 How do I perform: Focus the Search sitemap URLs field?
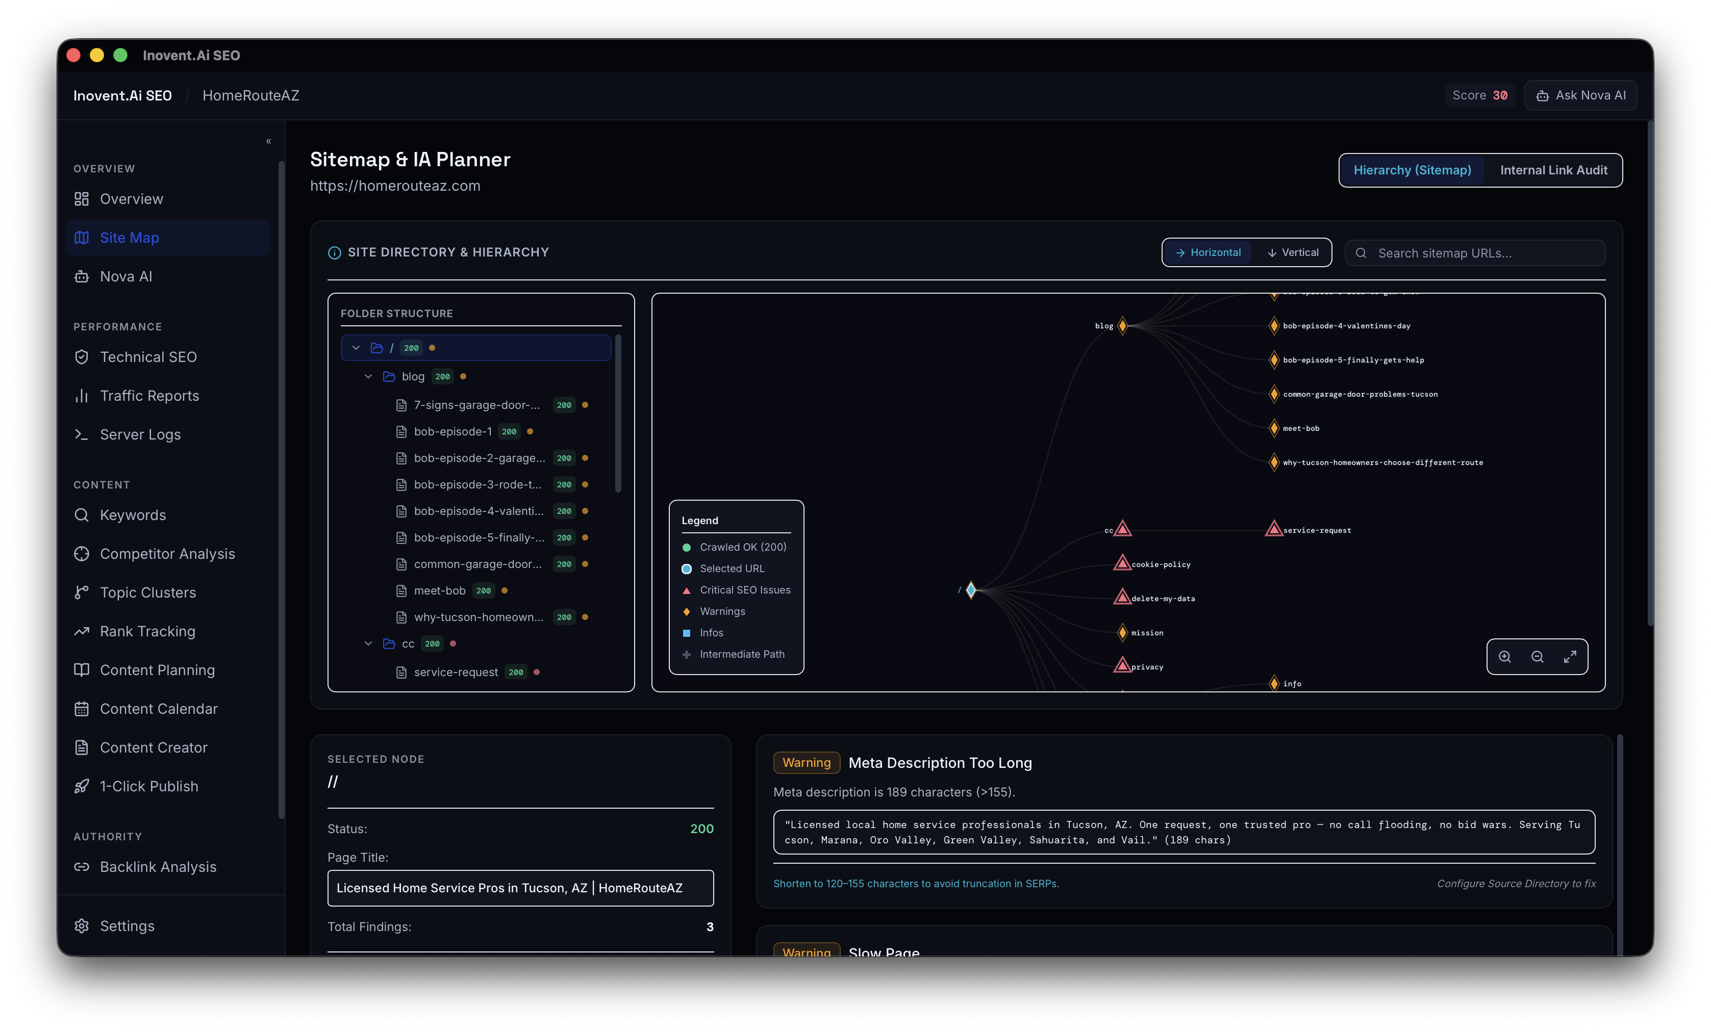tap(1475, 253)
